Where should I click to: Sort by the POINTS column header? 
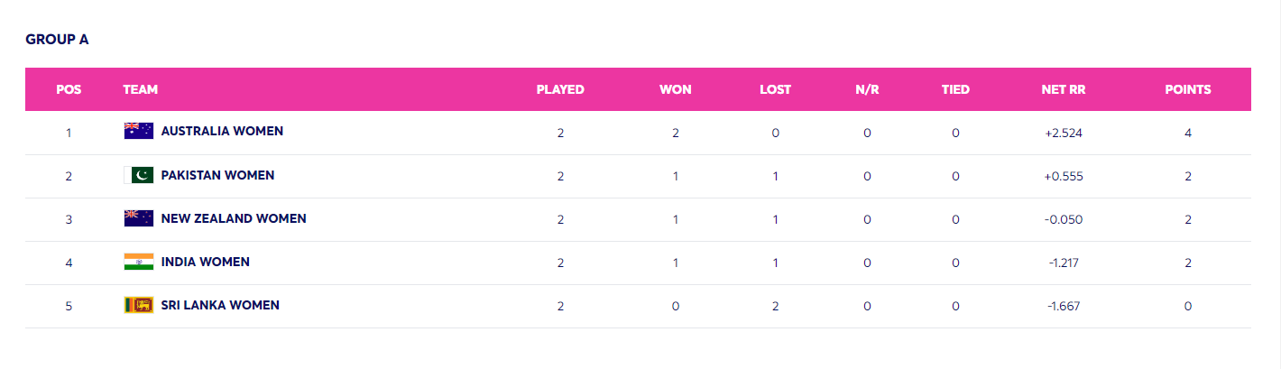pos(1188,89)
